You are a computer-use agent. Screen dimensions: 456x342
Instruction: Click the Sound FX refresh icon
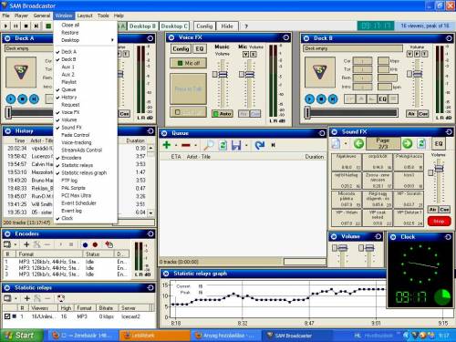point(421,143)
